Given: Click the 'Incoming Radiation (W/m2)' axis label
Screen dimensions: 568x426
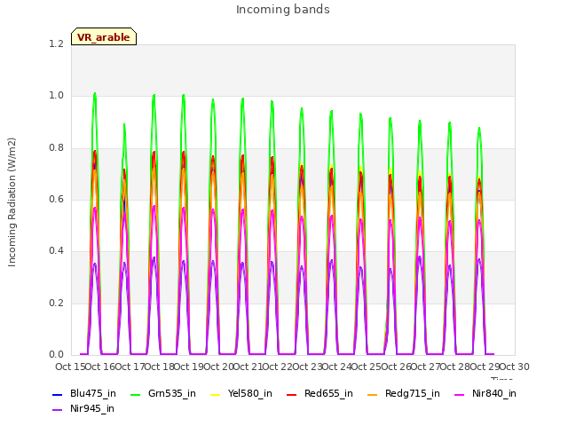Looking at the screenshot, I should coord(12,202).
